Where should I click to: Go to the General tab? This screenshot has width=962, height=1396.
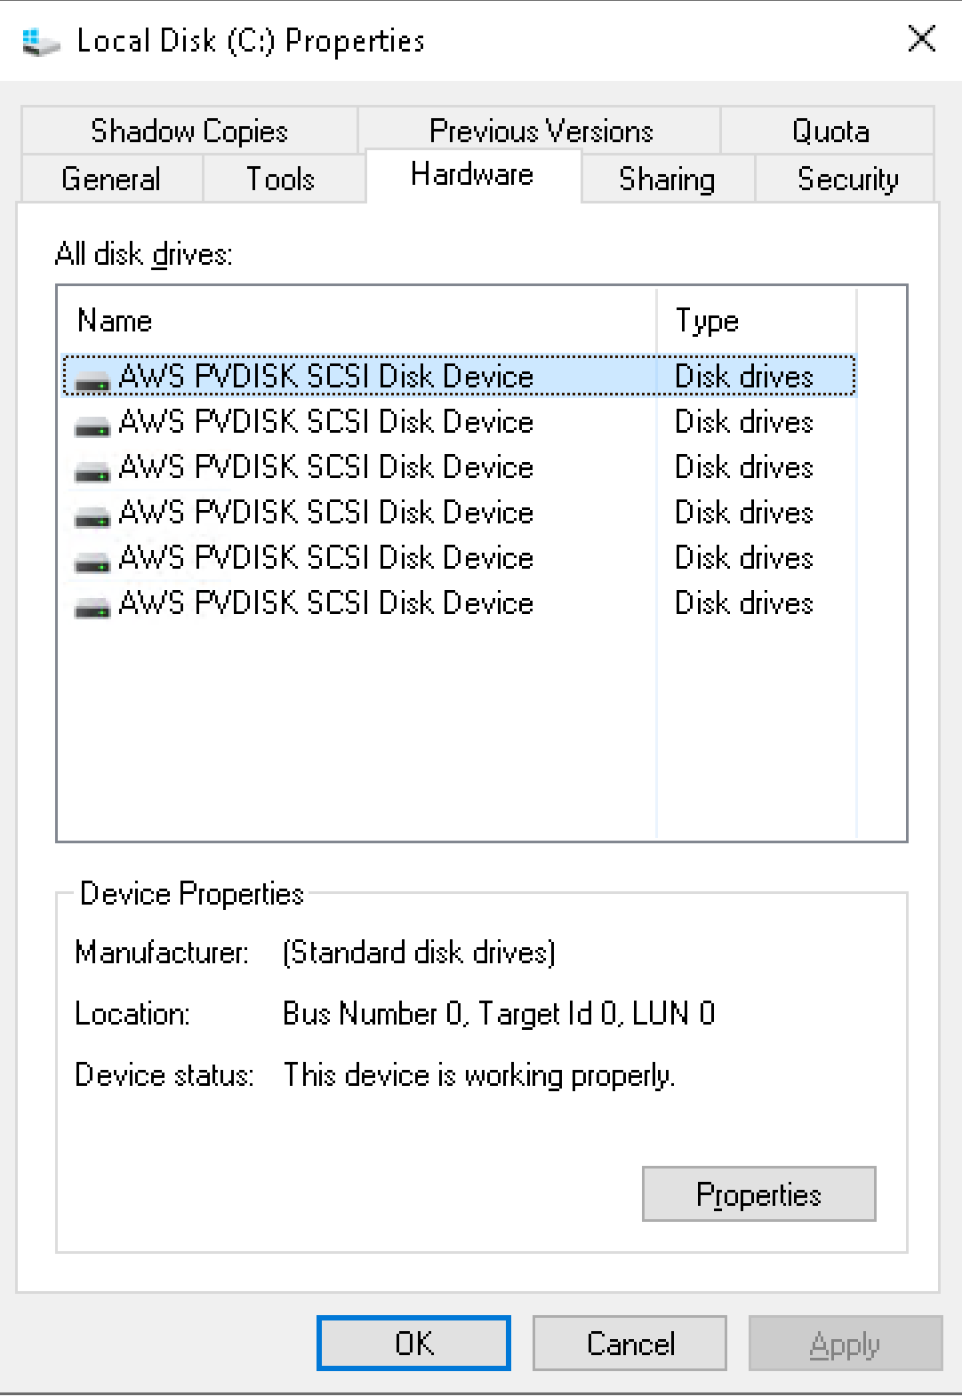tap(112, 179)
